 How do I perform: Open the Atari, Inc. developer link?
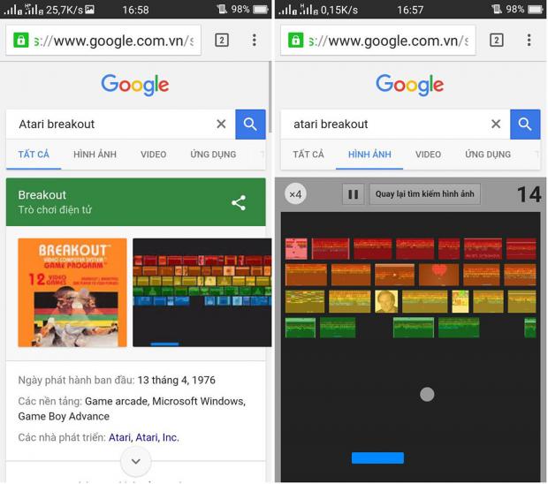pos(157,437)
